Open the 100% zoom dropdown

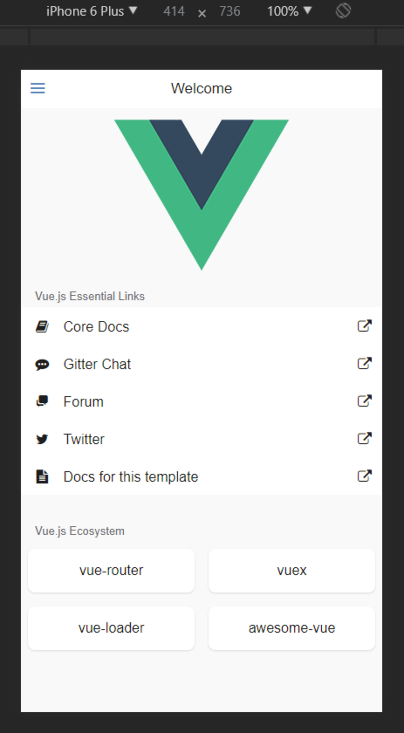coord(289,11)
